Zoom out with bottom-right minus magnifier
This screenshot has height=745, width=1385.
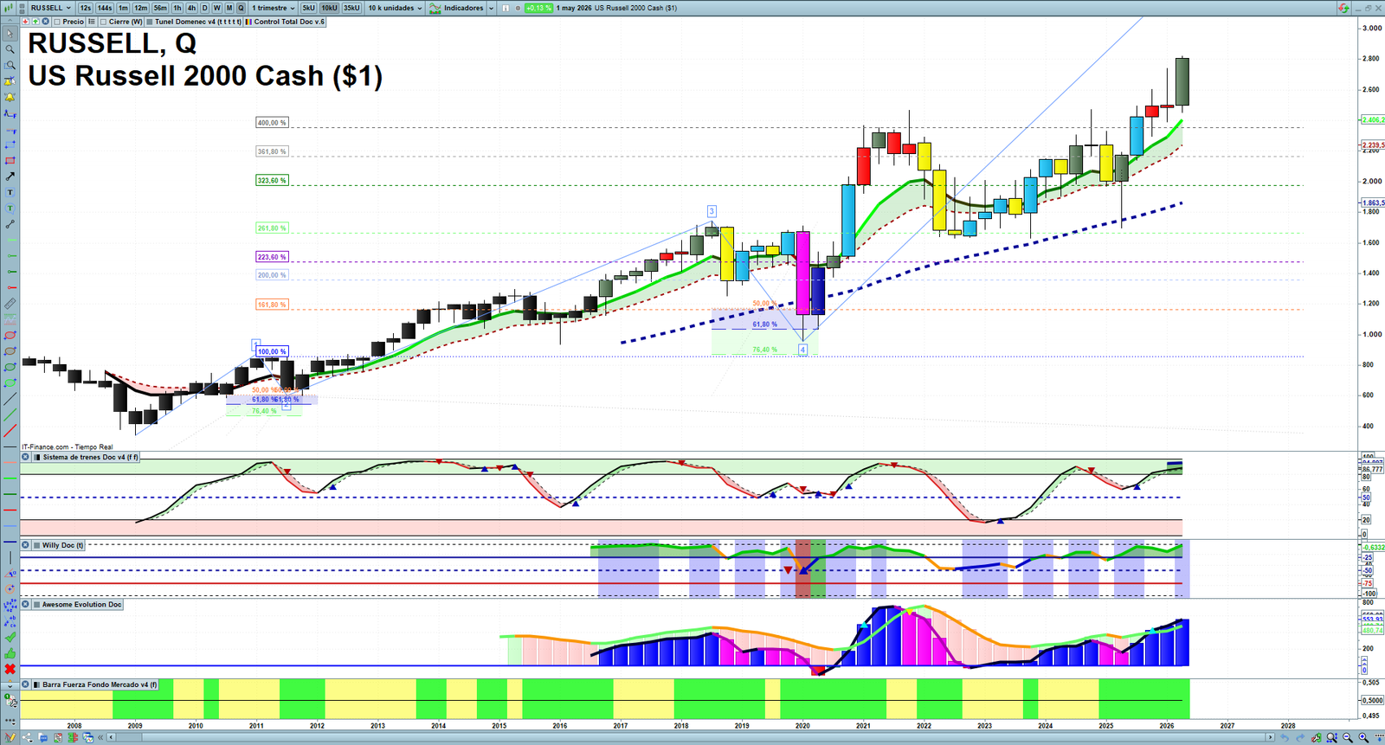coord(1348,737)
